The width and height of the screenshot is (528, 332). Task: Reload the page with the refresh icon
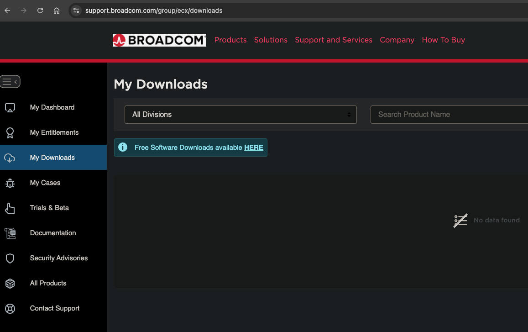(x=40, y=11)
